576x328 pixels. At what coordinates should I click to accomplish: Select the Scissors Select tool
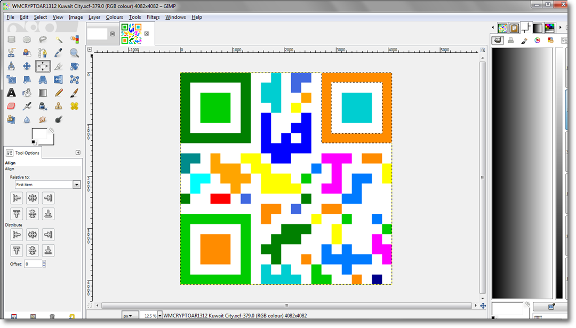pos(11,53)
